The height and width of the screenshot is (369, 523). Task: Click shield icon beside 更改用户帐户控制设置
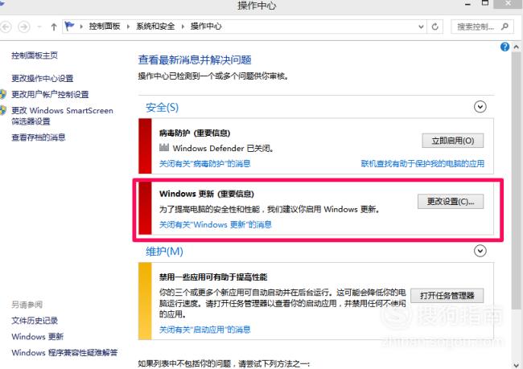(x=3, y=94)
